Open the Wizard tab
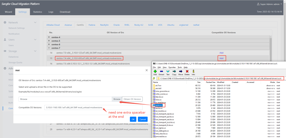The width and height of the screenshot is (286, 138). click(9, 12)
